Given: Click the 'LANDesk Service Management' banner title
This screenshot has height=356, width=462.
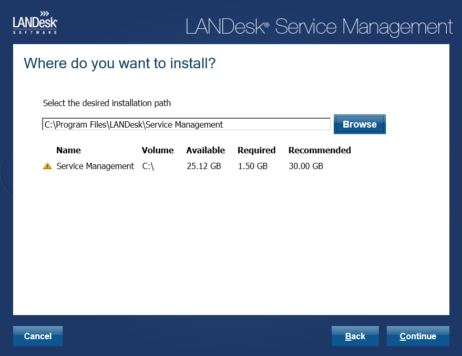Looking at the screenshot, I should coord(319,27).
